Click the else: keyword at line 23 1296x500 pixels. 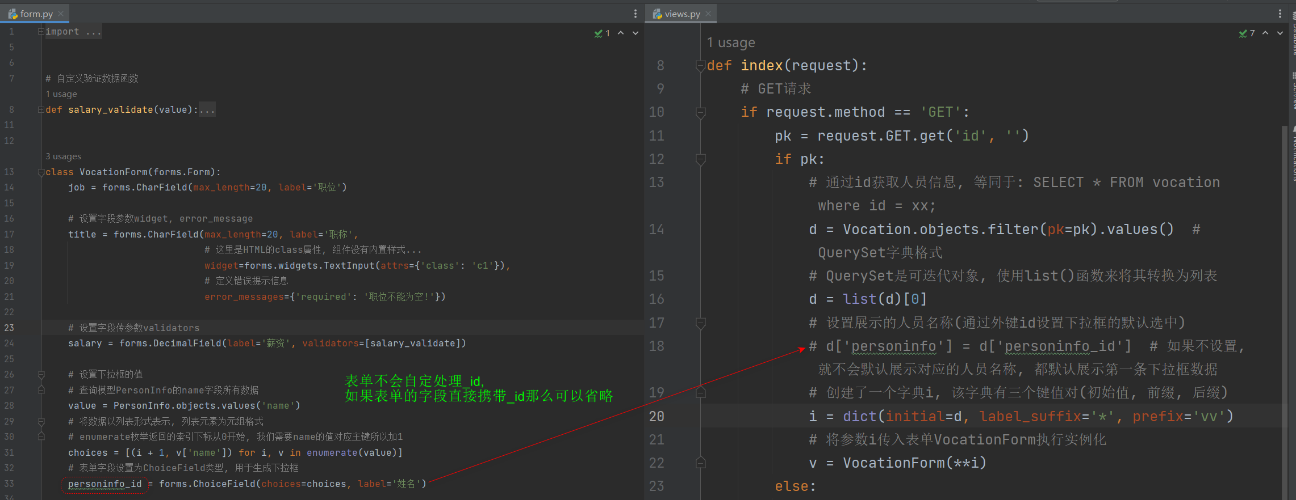point(795,486)
